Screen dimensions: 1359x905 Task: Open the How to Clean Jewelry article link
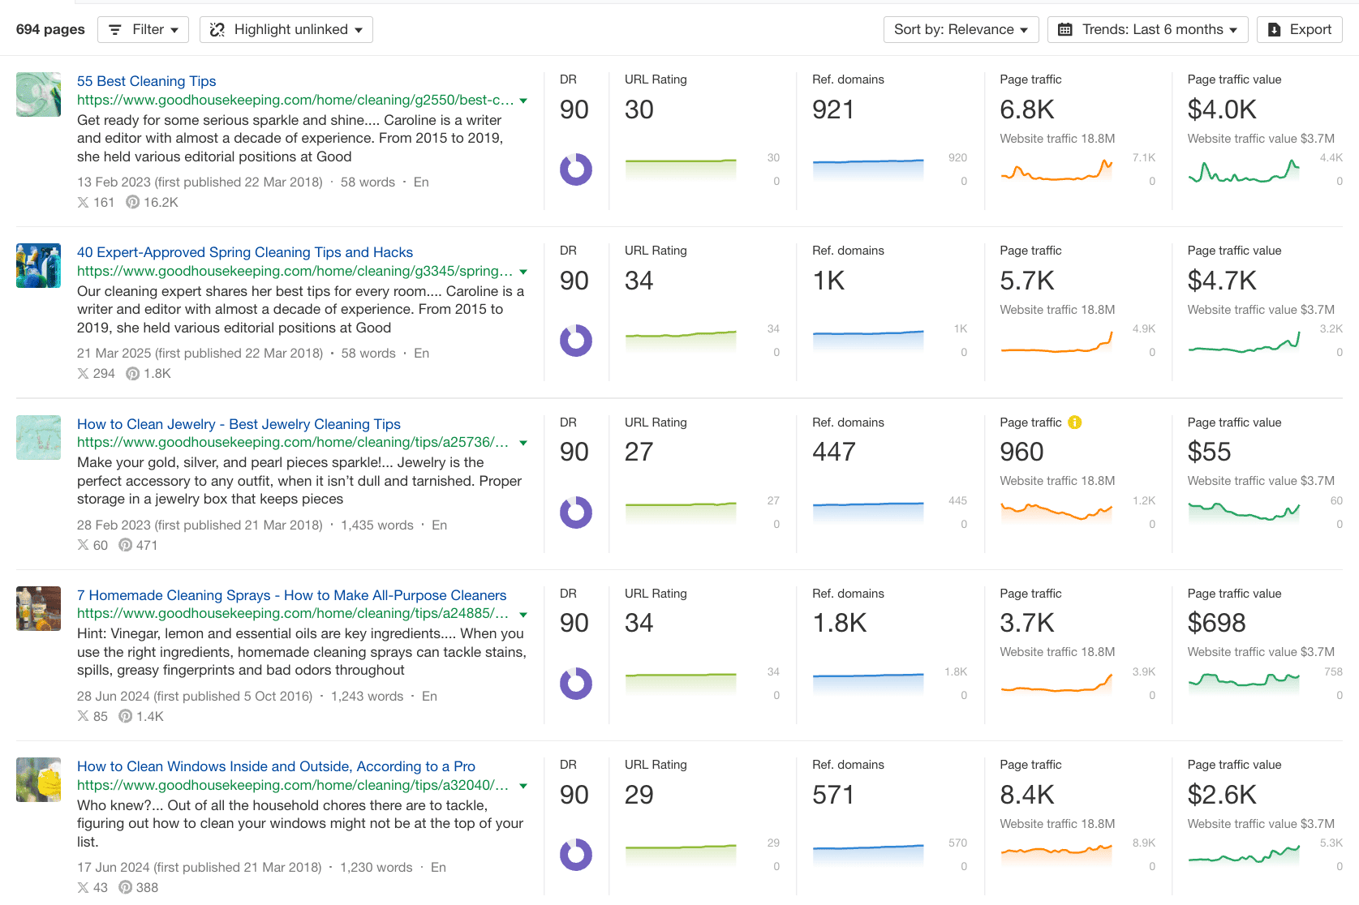(x=239, y=424)
